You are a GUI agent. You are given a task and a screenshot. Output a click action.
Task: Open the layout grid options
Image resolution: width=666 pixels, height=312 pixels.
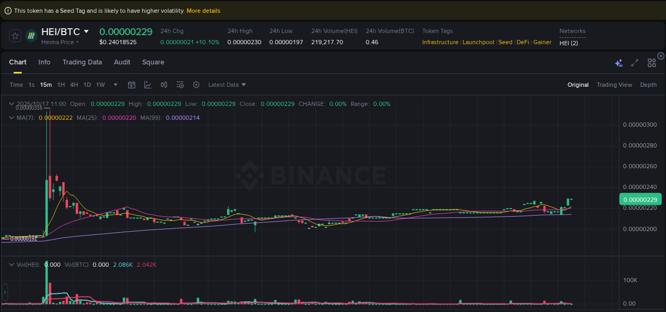click(x=652, y=63)
